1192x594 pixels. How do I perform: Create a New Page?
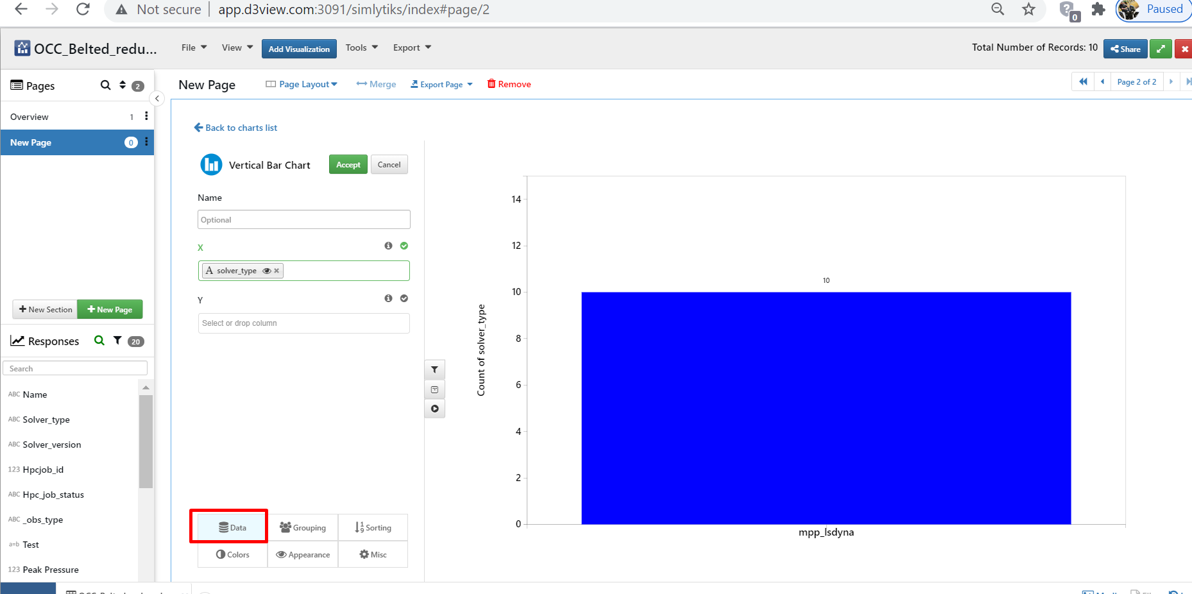tap(110, 309)
